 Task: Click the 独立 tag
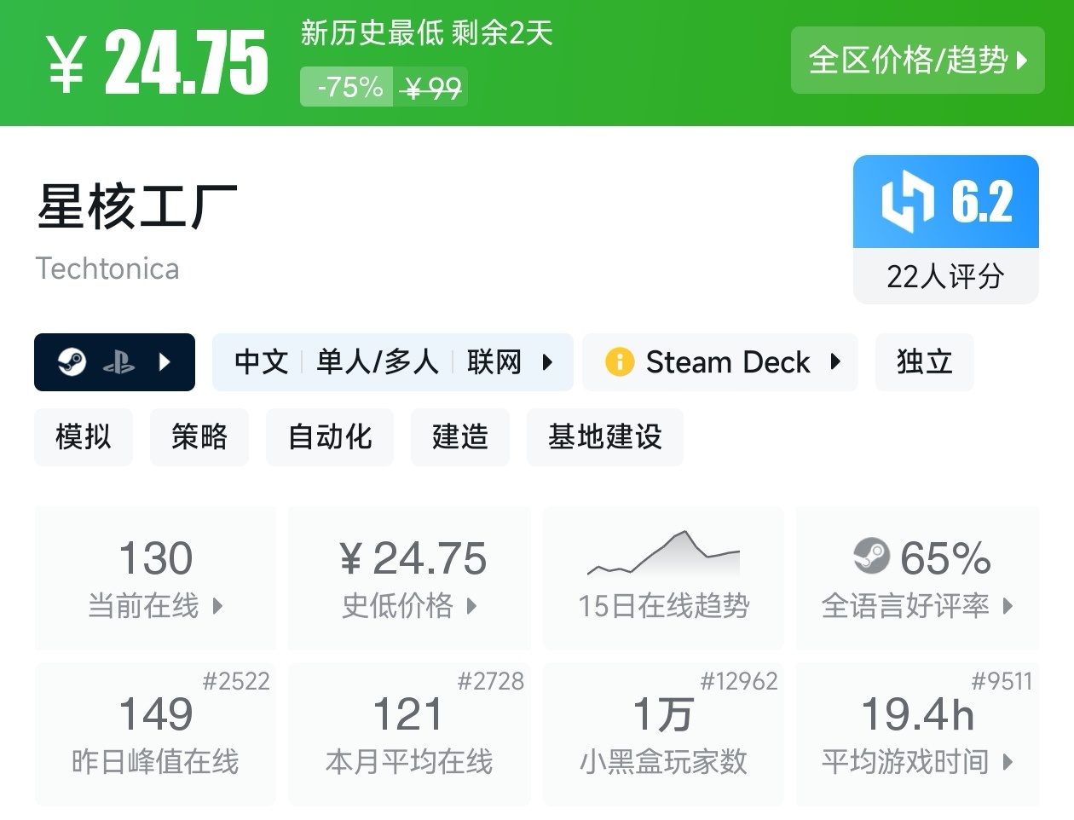[x=924, y=362]
